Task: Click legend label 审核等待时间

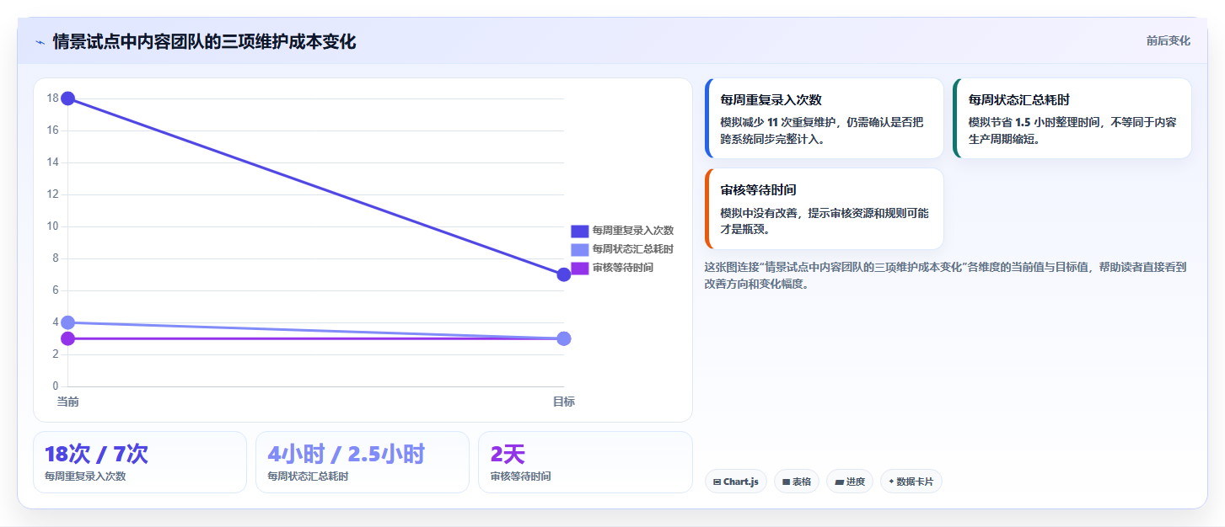Action: tap(623, 268)
